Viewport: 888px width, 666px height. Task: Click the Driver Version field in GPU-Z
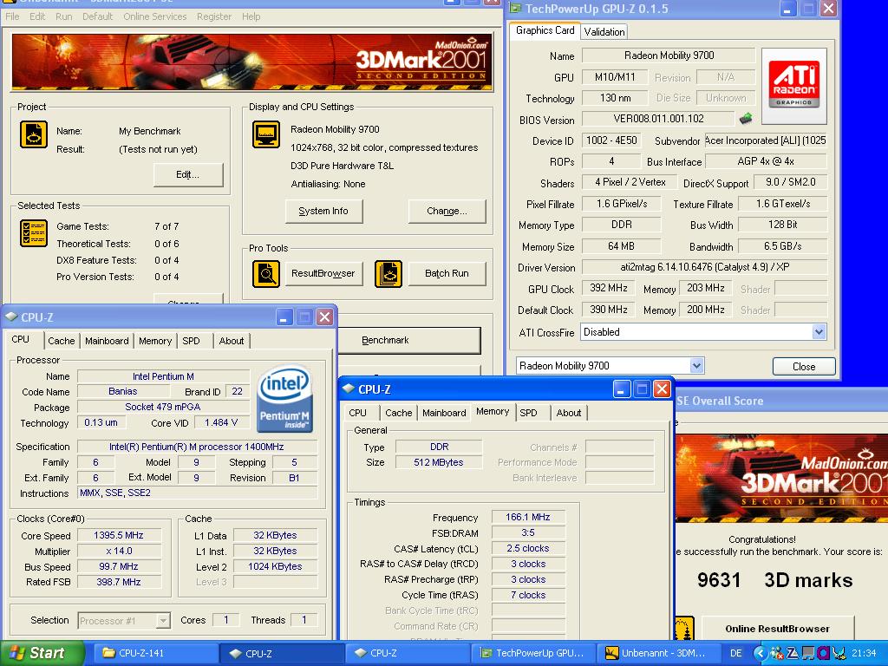coord(704,267)
